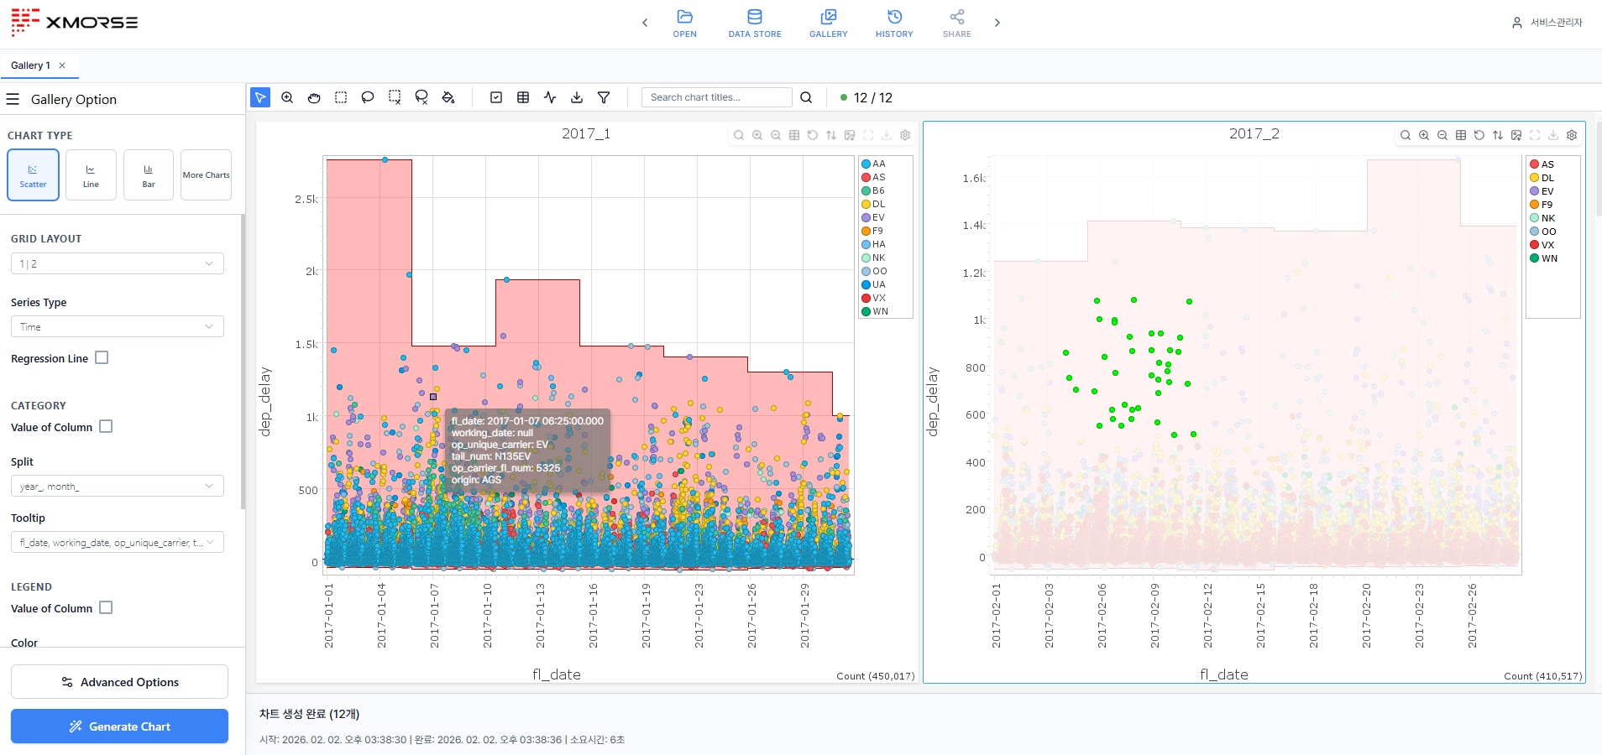Pick the lasso selection tool
The width and height of the screenshot is (1602, 755).
[368, 97]
